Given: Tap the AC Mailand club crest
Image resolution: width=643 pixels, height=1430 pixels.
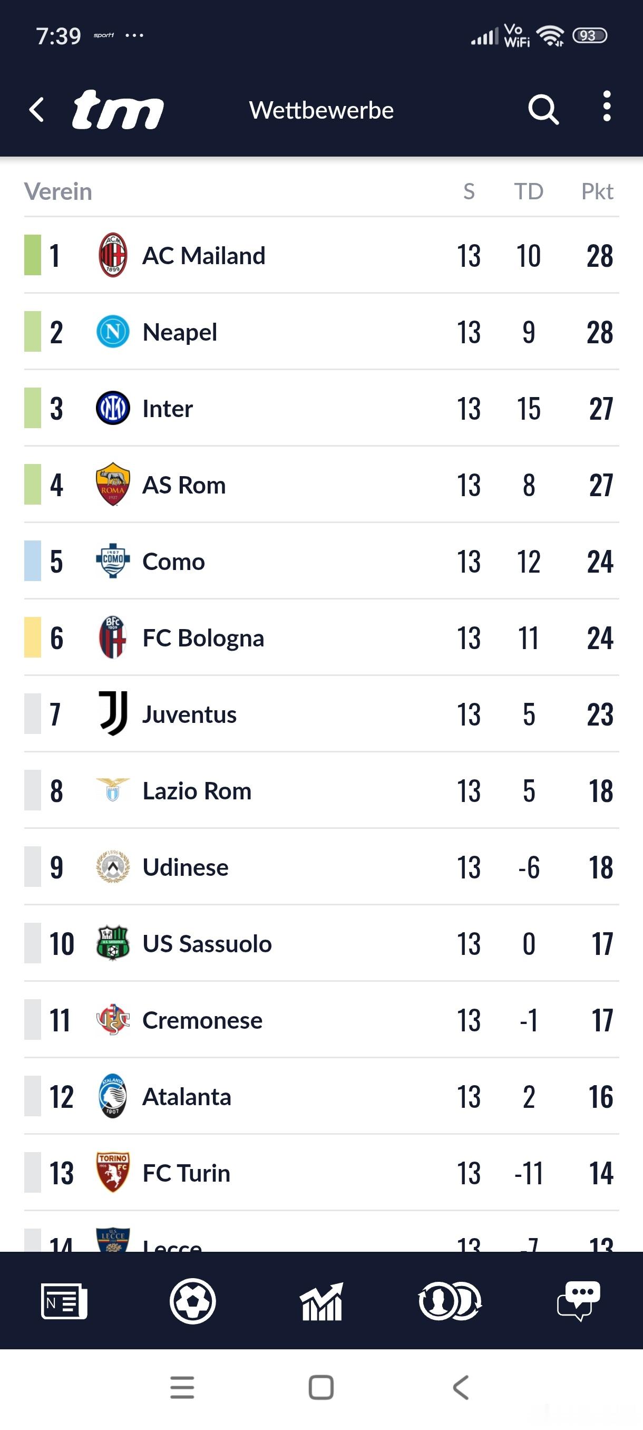Looking at the screenshot, I should point(113,255).
